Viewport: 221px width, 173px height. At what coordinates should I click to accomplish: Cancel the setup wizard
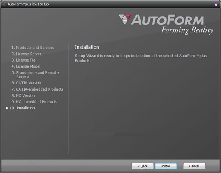click(194, 166)
